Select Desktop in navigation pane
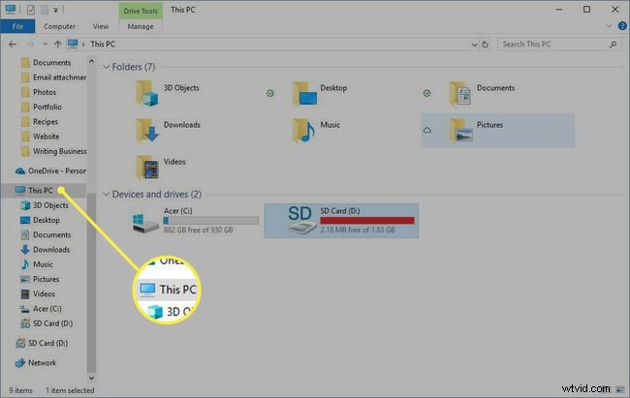 tap(40, 220)
